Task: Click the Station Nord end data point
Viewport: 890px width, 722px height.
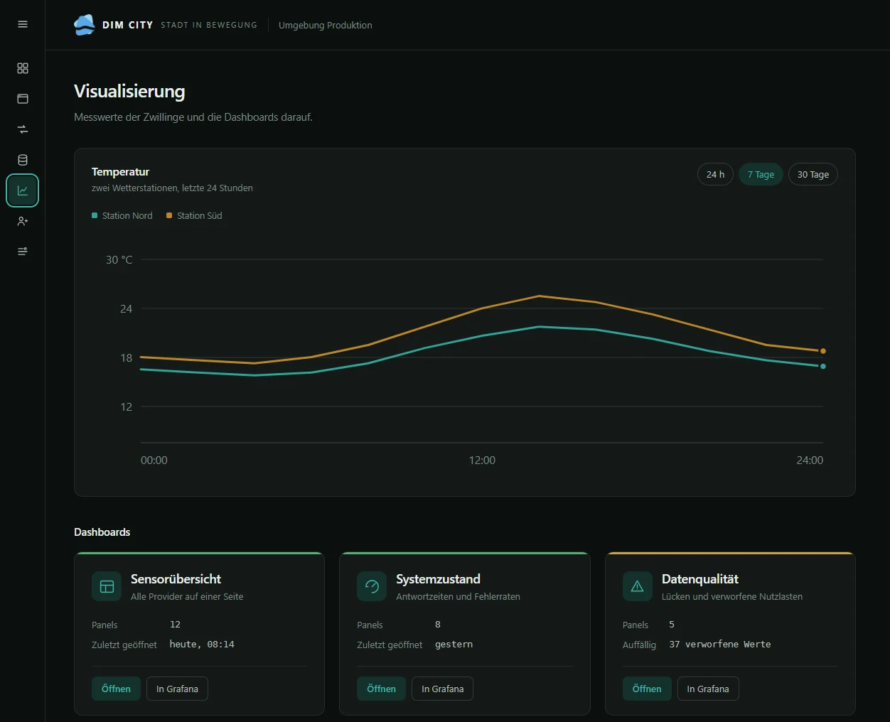Action: tap(823, 367)
